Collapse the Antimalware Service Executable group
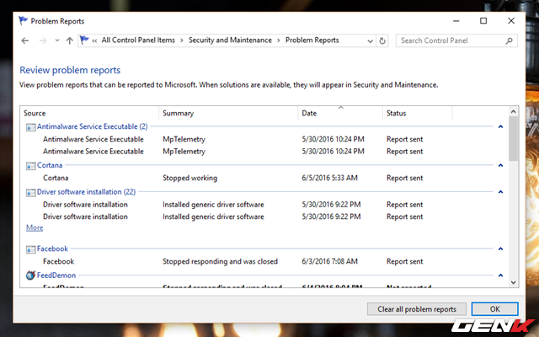The width and height of the screenshot is (539, 337). coord(500,127)
